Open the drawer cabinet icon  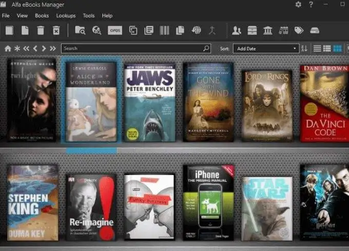[252, 30]
